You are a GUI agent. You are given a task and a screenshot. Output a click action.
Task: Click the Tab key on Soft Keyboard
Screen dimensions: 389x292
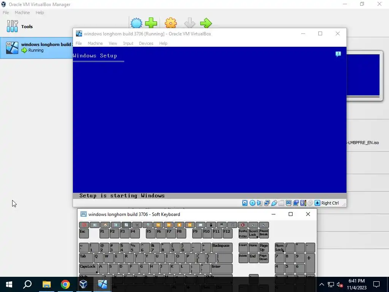pos(86,258)
